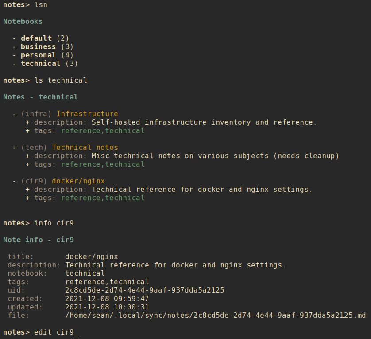Click the orange 'Technical notes' note title
The image size is (371, 339).
click(x=85, y=148)
